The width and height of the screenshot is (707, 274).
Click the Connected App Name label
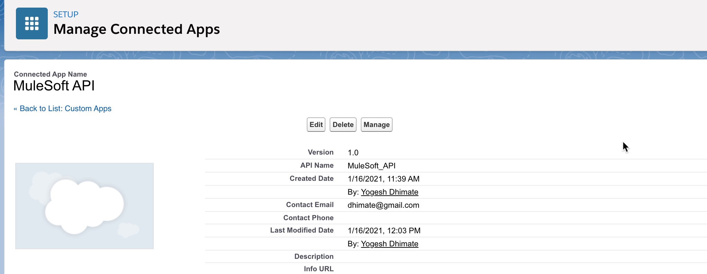[x=51, y=74]
